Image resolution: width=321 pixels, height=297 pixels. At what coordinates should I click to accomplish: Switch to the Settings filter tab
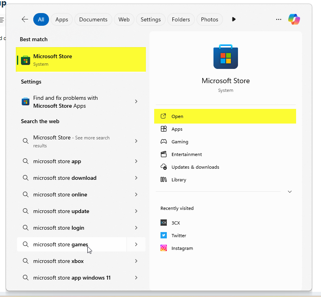(x=151, y=19)
